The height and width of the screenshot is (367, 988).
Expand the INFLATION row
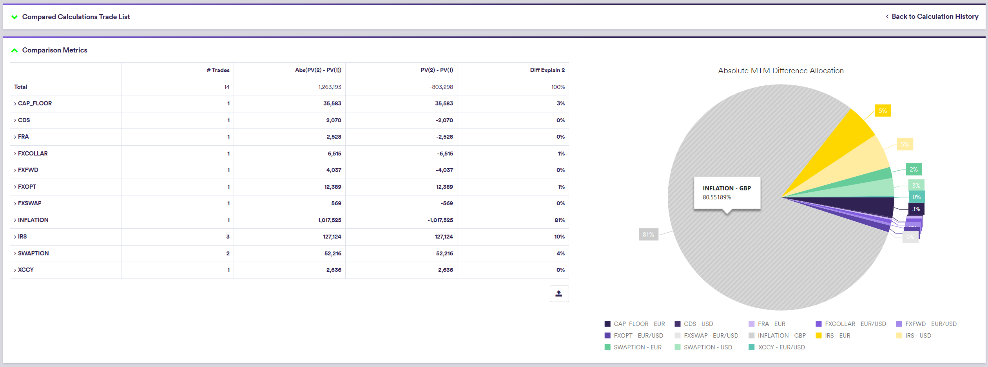point(15,221)
